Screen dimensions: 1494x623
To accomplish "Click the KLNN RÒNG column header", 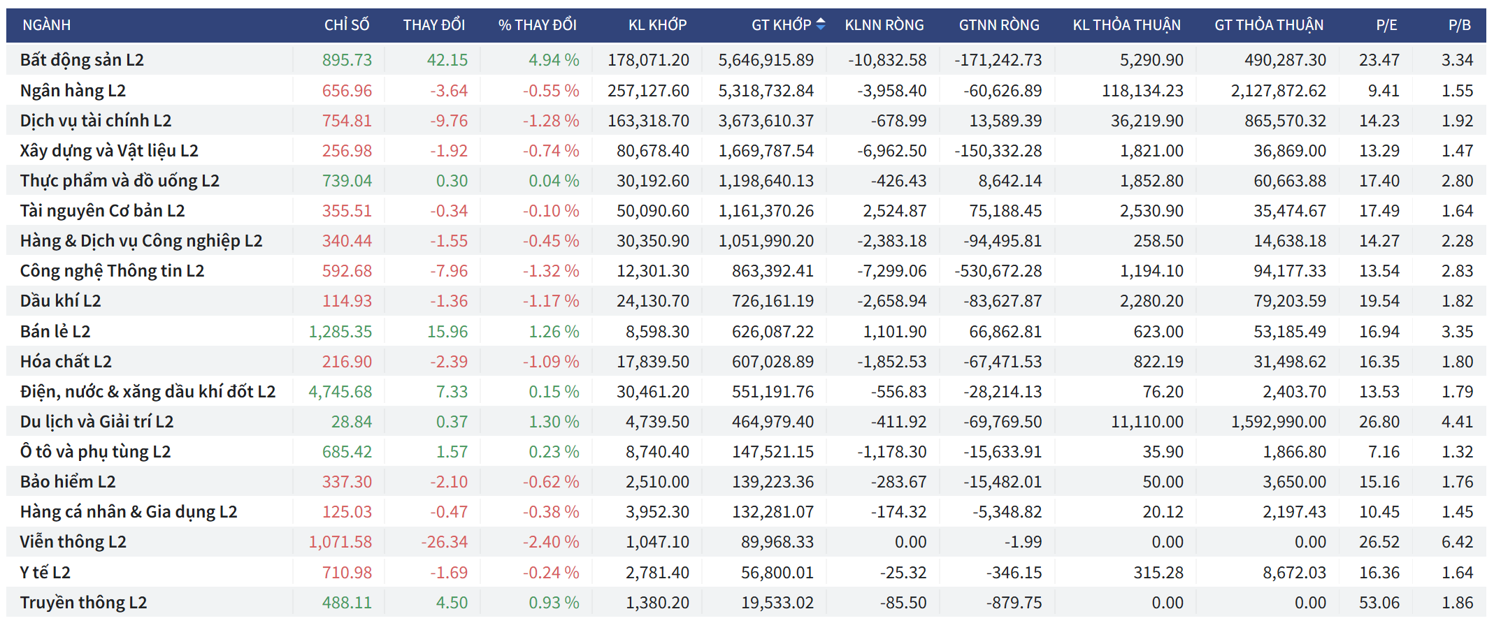I will pyautogui.click(x=884, y=25).
